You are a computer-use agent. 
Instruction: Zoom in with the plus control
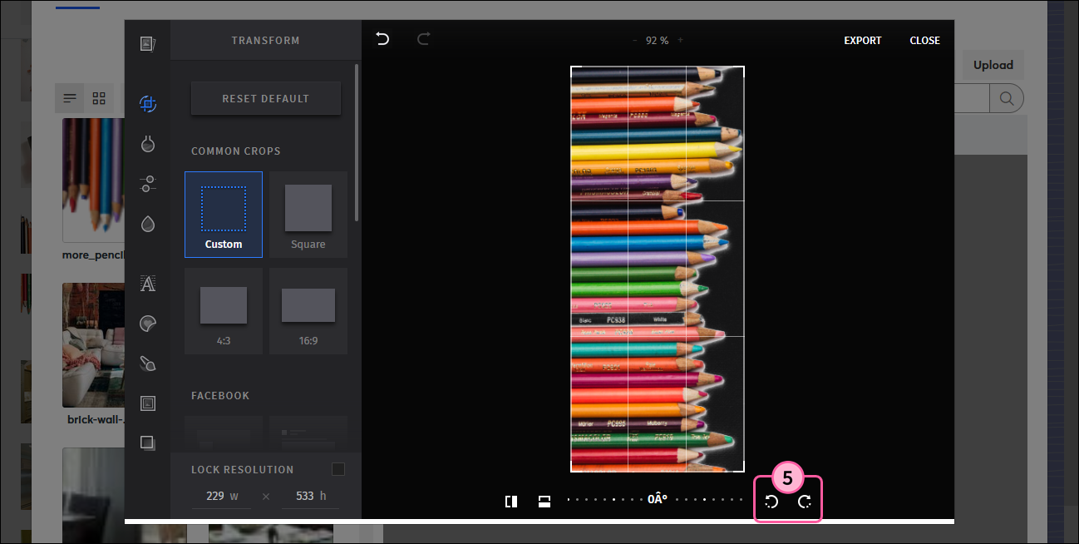(x=680, y=40)
